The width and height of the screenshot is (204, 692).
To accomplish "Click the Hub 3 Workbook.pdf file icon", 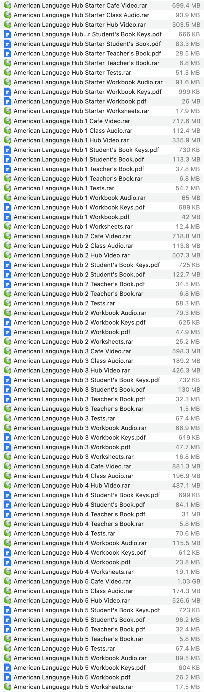I will coord(8,447).
